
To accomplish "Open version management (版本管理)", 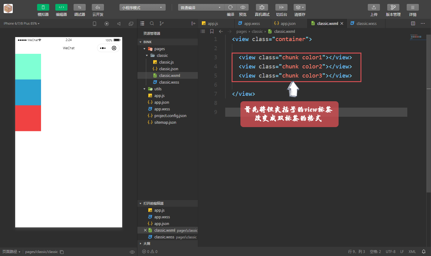I will (393, 7).
